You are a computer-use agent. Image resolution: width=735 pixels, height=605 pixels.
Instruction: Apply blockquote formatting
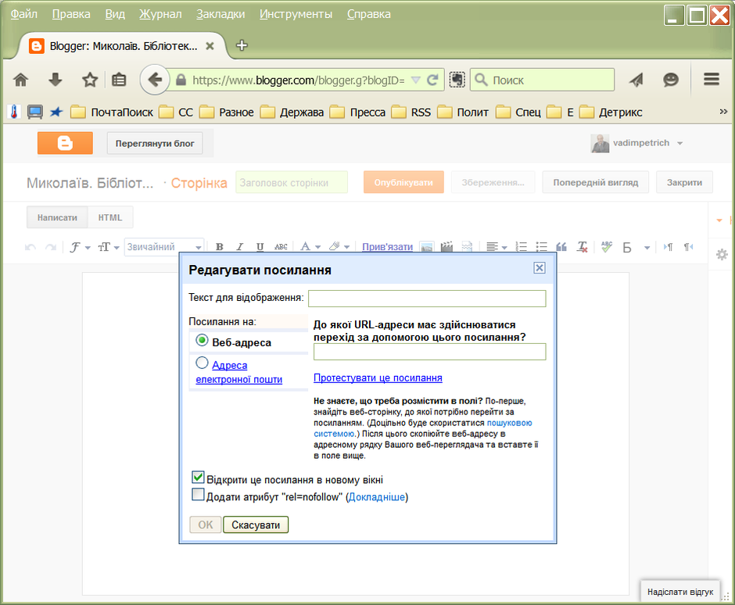pyautogui.click(x=561, y=247)
